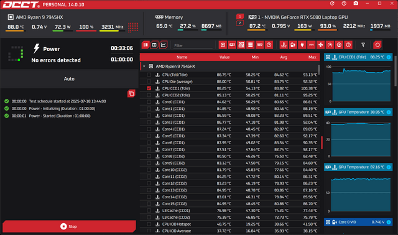This screenshot has height=235, width=398.
Task: Click the CPU temperature 88.0 °C reading bar
Action: [x=15, y=31]
